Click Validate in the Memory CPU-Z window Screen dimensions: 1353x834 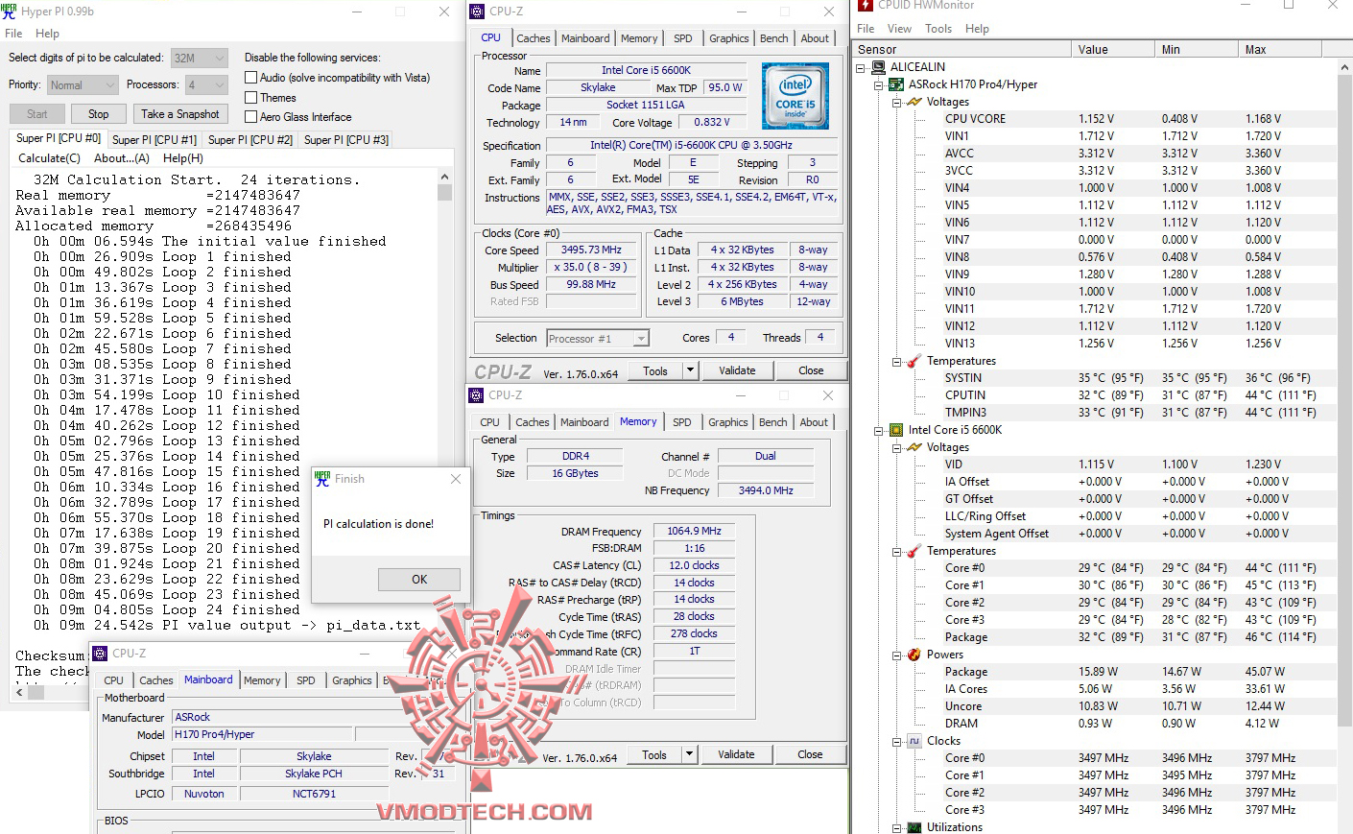pos(736,754)
